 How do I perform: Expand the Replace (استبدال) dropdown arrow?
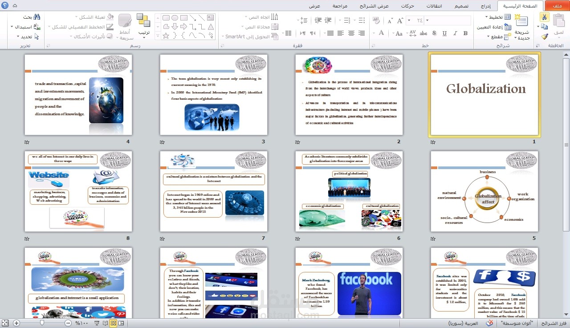[x=12, y=27]
